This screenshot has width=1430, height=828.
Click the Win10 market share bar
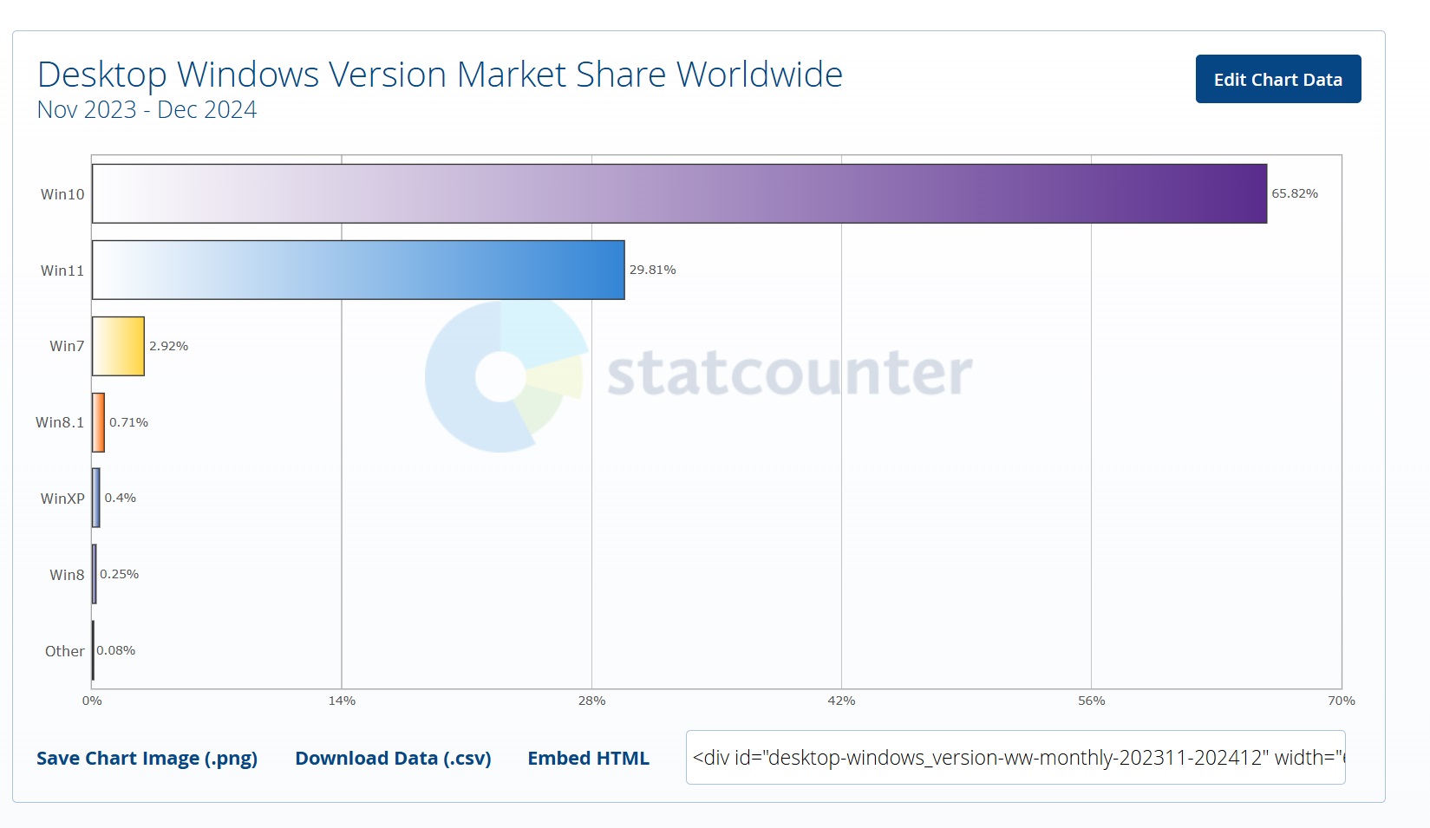click(x=676, y=193)
